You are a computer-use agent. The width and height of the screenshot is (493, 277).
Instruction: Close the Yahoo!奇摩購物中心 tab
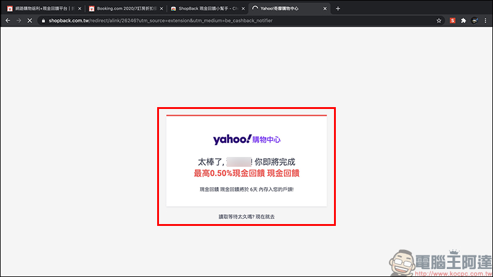coord(325,9)
